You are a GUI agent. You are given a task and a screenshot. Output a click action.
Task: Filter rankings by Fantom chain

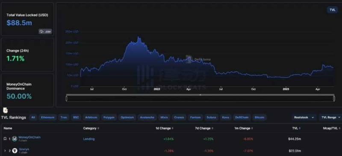(195, 117)
